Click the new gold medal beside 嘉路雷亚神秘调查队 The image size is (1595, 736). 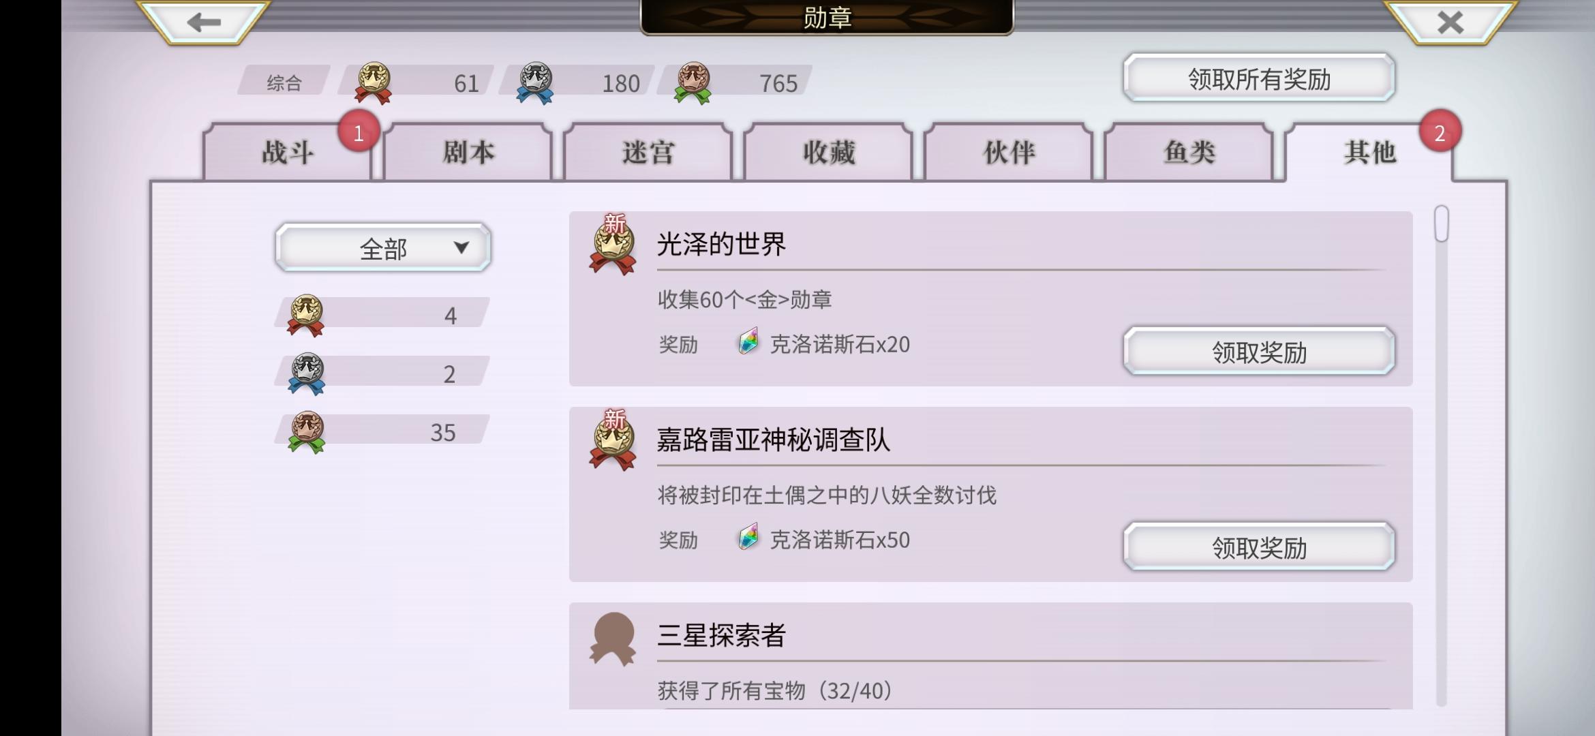613,440
